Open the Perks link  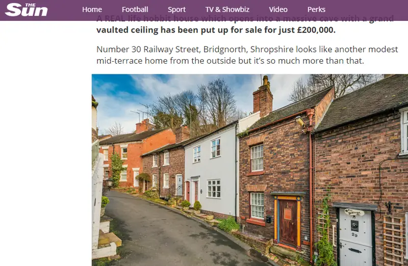tap(316, 10)
